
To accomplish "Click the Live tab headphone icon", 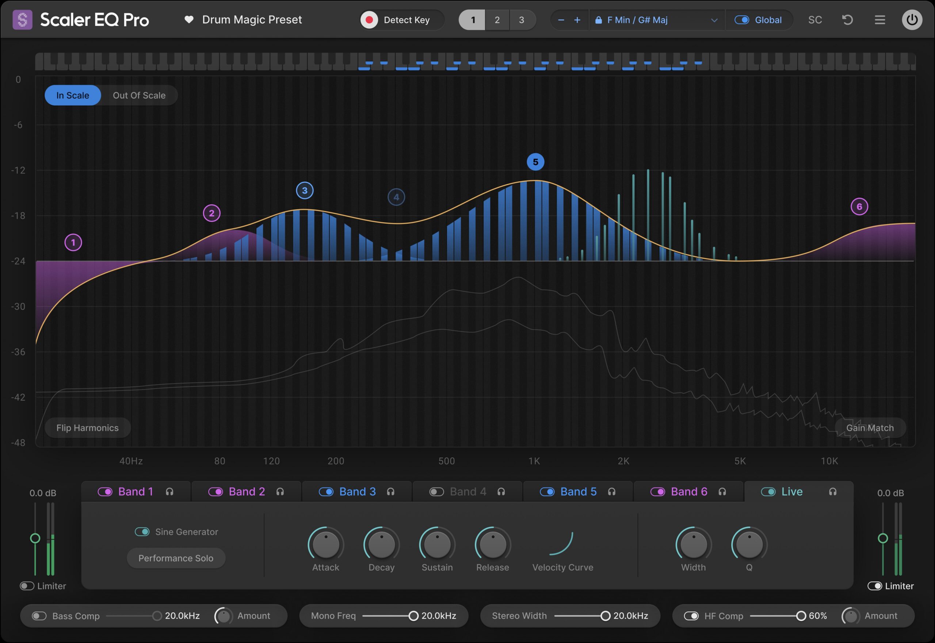I will (833, 492).
